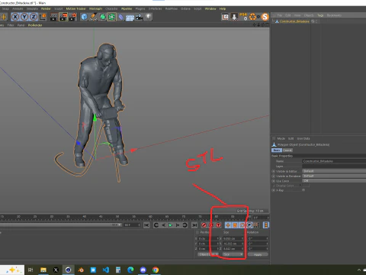Toggle the Y axis lock
This screenshot has width=366, height=275.
(x=24, y=17)
